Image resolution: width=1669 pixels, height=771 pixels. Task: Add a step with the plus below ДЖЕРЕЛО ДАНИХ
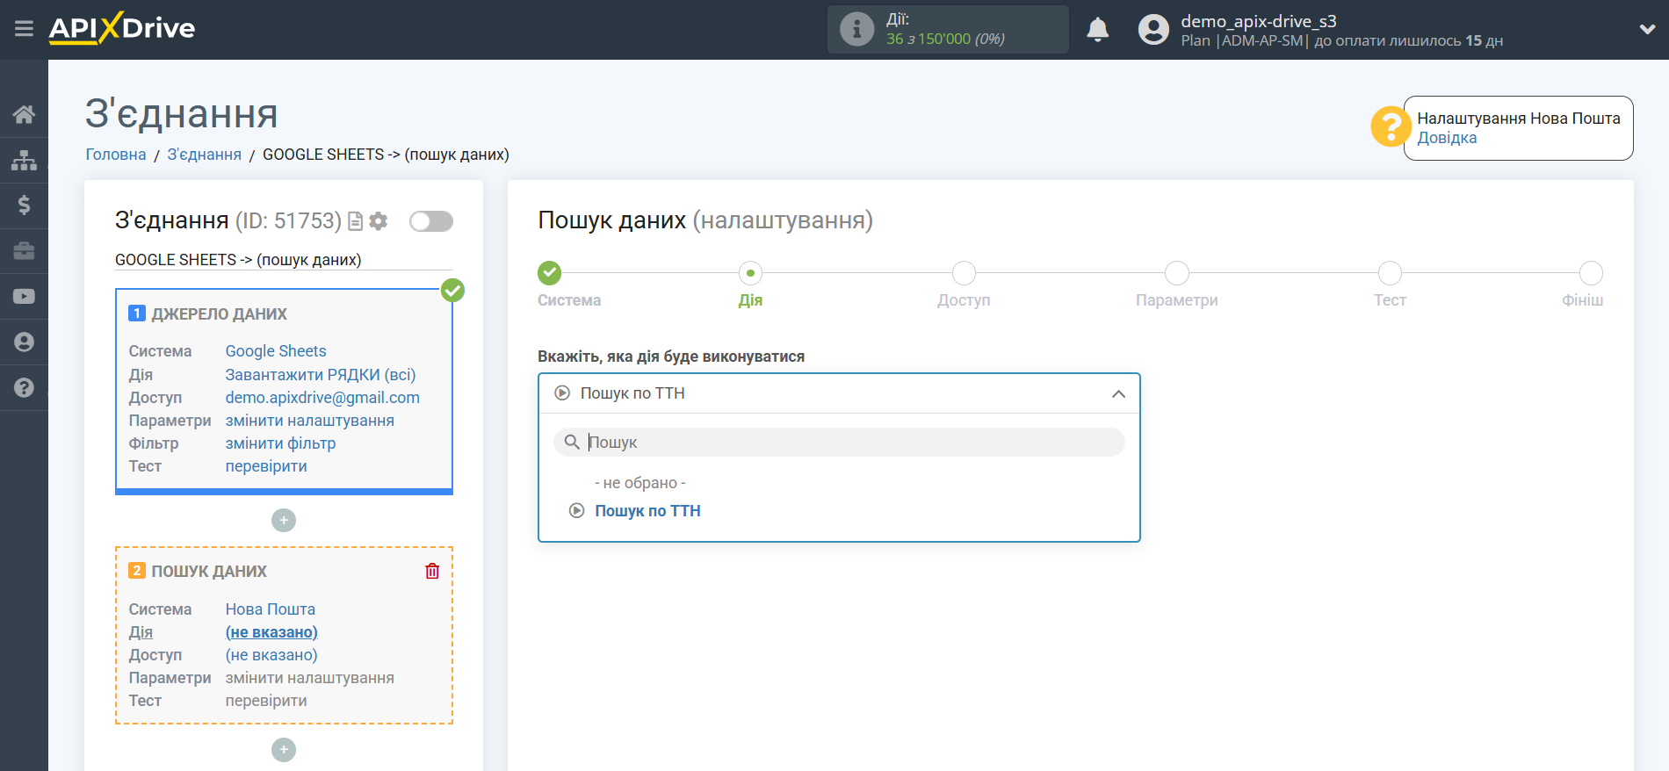pyautogui.click(x=284, y=521)
